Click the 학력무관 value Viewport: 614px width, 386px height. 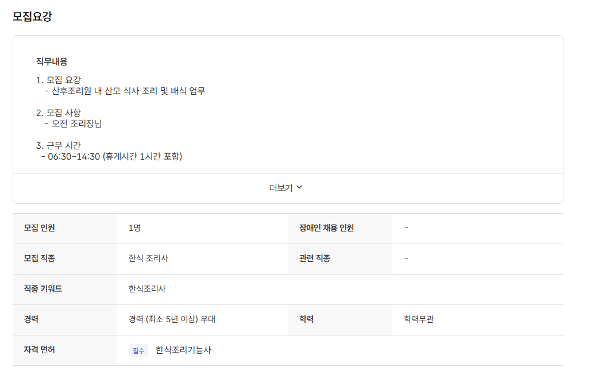pos(419,319)
